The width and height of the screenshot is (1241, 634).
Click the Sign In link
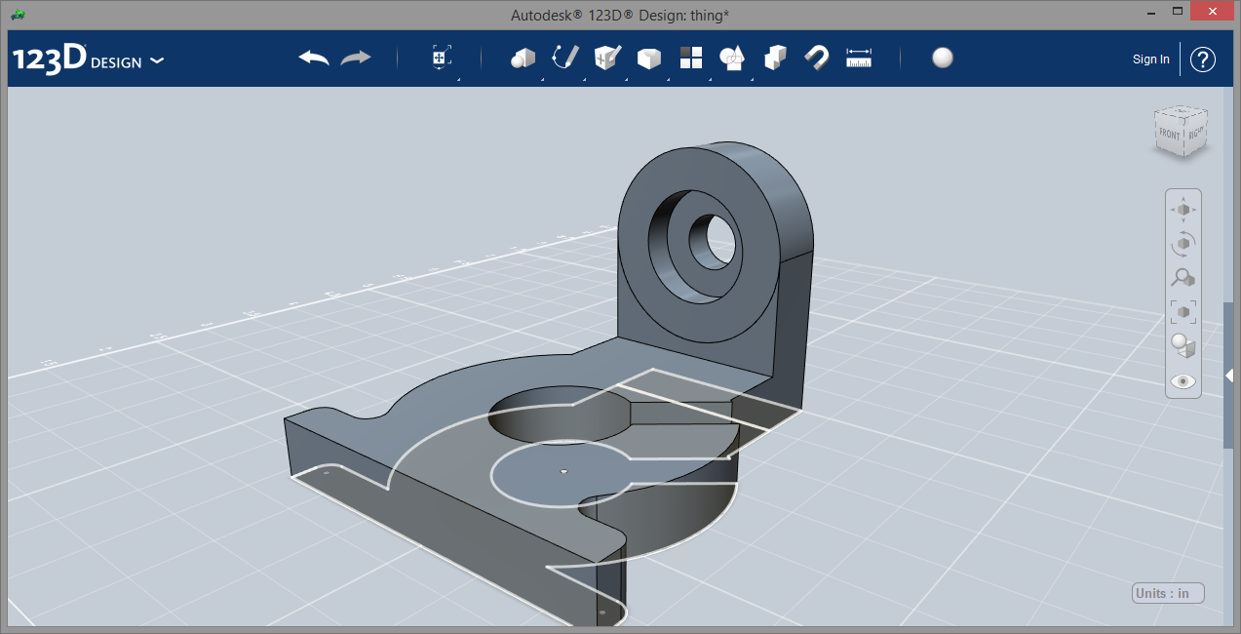[x=1150, y=59]
